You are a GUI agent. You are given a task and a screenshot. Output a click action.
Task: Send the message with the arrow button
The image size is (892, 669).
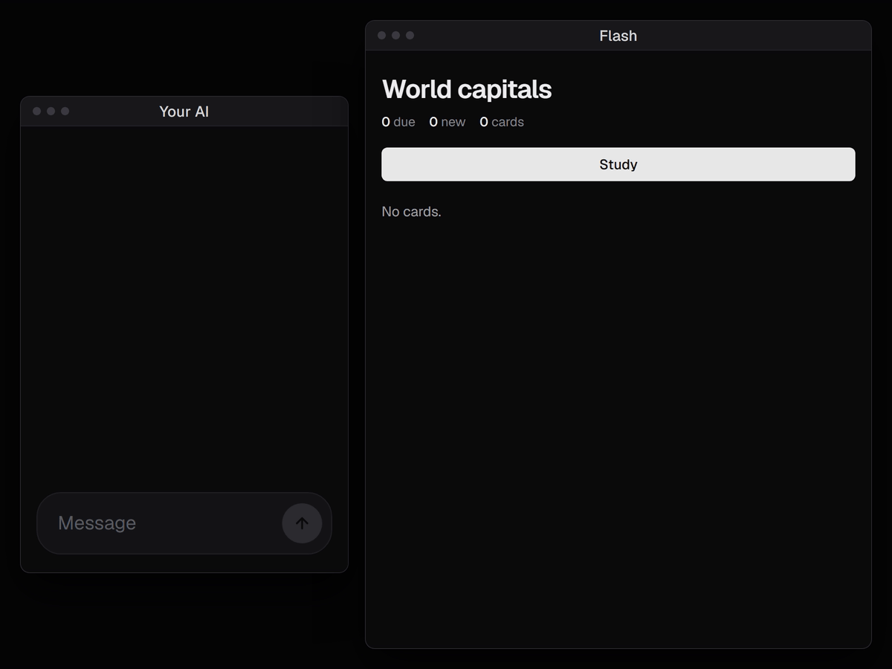click(x=302, y=523)
